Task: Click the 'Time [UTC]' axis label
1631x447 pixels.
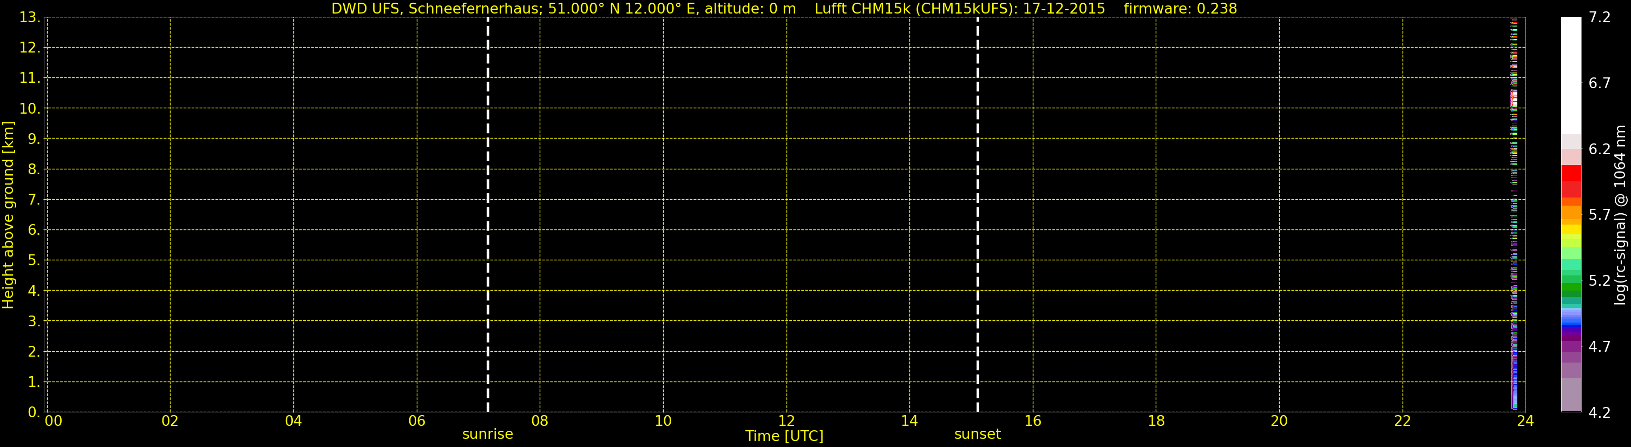Action: coord(784,436)
